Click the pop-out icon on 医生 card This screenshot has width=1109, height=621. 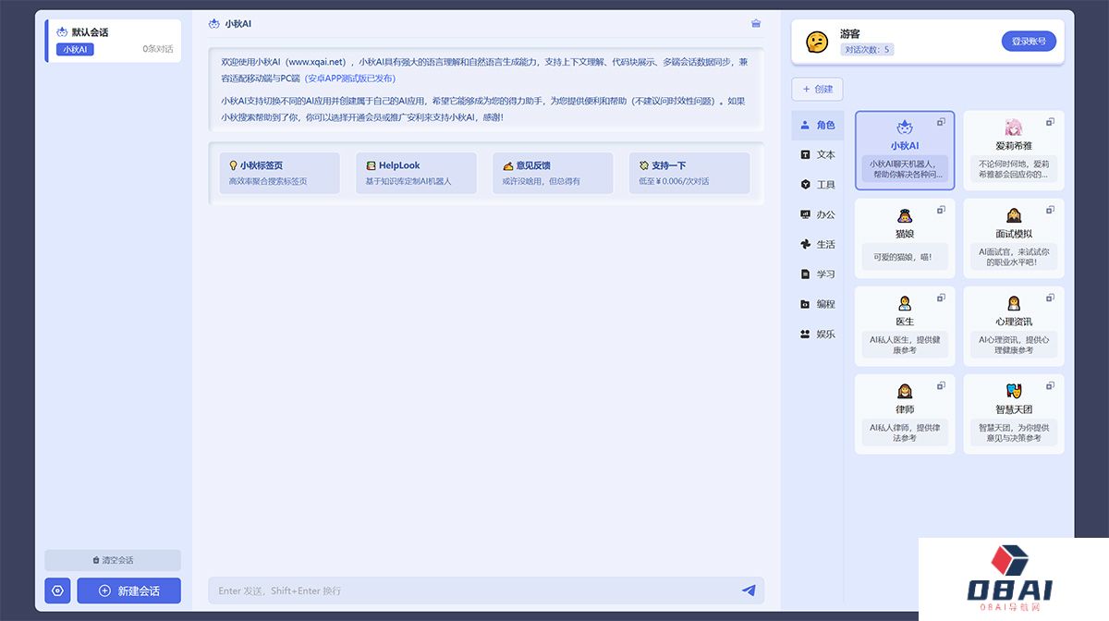click(x=941, y=298)
